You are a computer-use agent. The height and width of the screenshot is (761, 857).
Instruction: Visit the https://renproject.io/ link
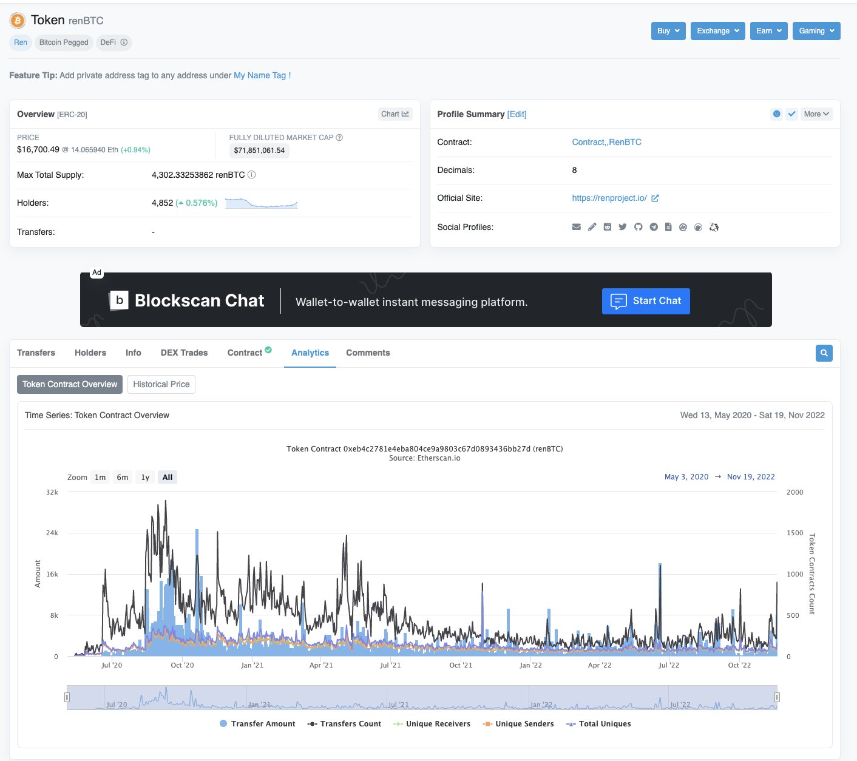click(609, 198)
